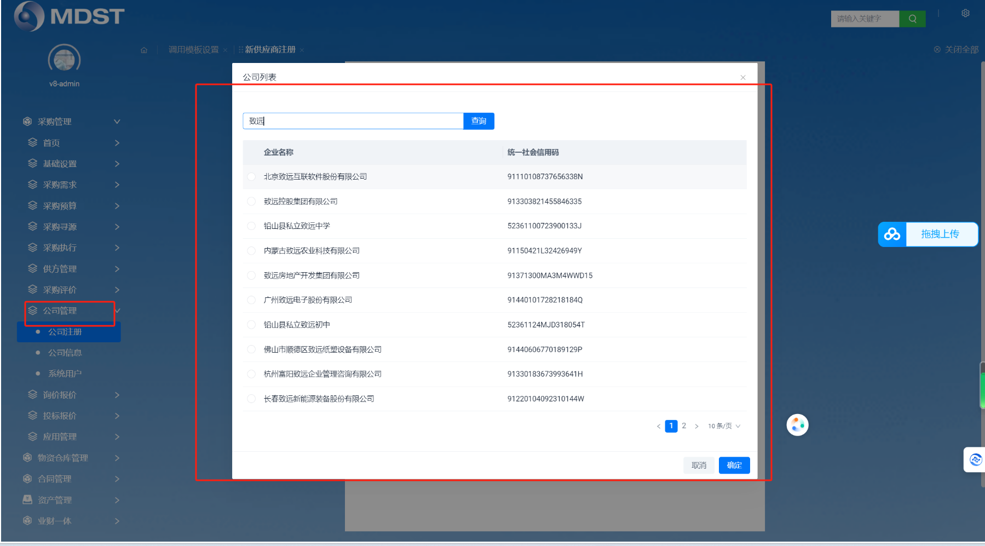Expand the 采购预算 submenu arrow
The image size is (985, 546).
[117, 205]
